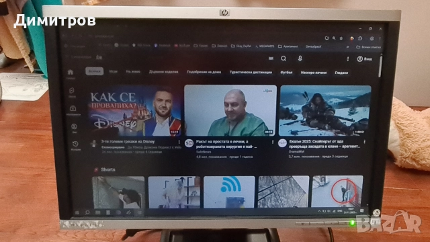
Task: Click the orange extension icon in the toolbar
Action: pyautogui.click(x=352, y=38)
